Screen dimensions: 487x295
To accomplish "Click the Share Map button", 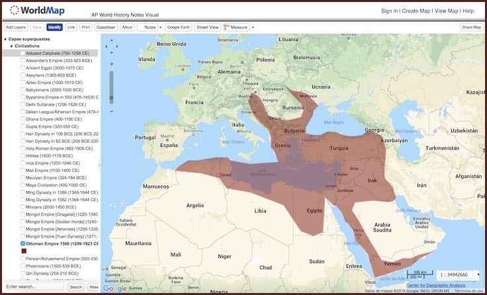I will pyautogui.click(x=471, y=27).
